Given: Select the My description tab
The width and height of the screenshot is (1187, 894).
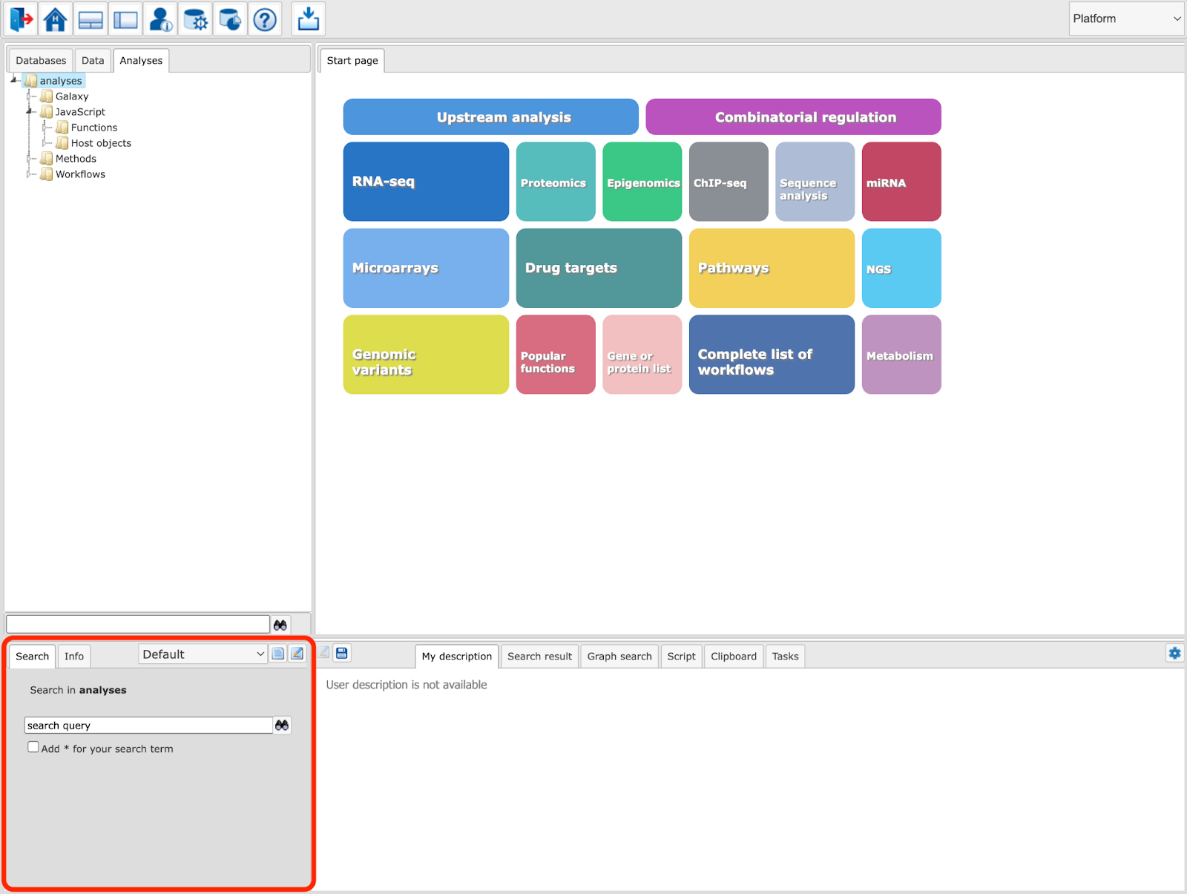Looking at the screenshot, I should click(457, 656).
